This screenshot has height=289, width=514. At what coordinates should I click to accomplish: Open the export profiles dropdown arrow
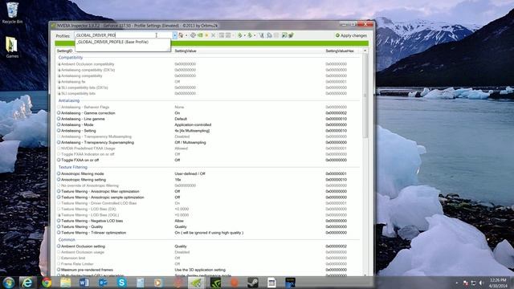[x=244, y=35]
